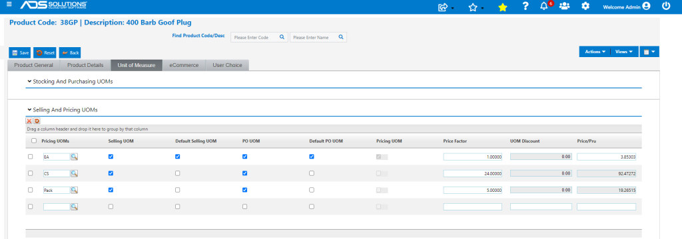Screen dimensions: 682x239
Task: Uncheck Selling UOM for EA row
Action: pos(111,157)
